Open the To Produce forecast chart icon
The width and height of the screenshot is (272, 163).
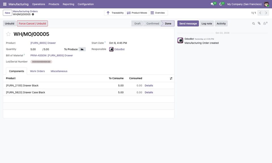(82, 49)
